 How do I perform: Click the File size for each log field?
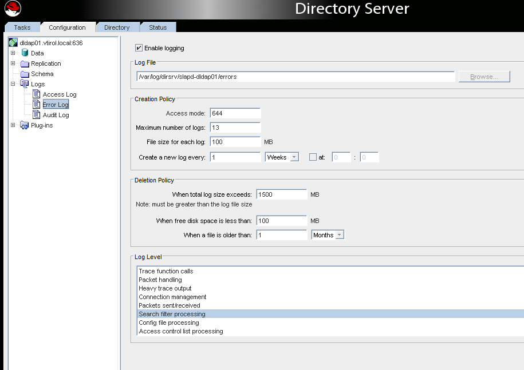tap(235, 142)
